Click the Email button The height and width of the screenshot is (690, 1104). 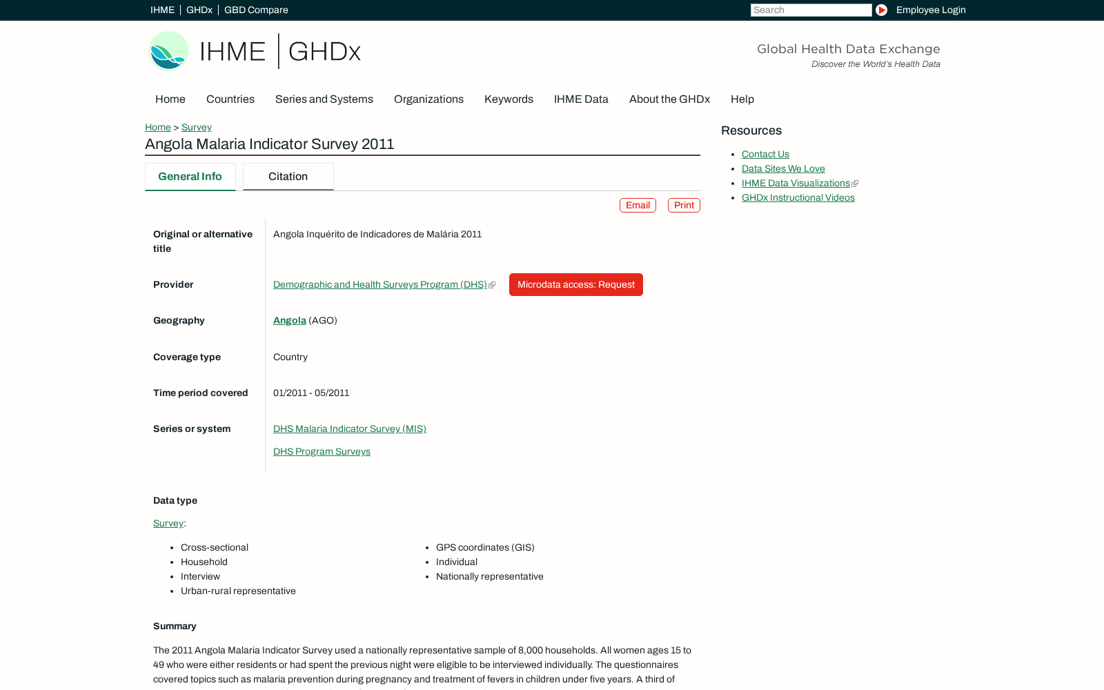tap(638, 206)
